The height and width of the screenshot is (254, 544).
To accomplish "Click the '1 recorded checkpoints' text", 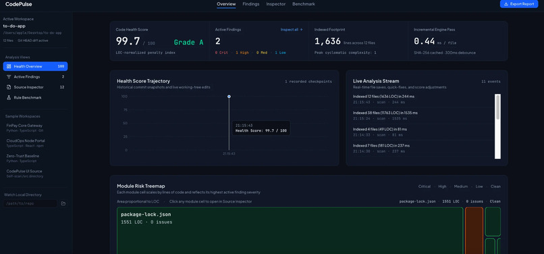I will coord(308,82).
